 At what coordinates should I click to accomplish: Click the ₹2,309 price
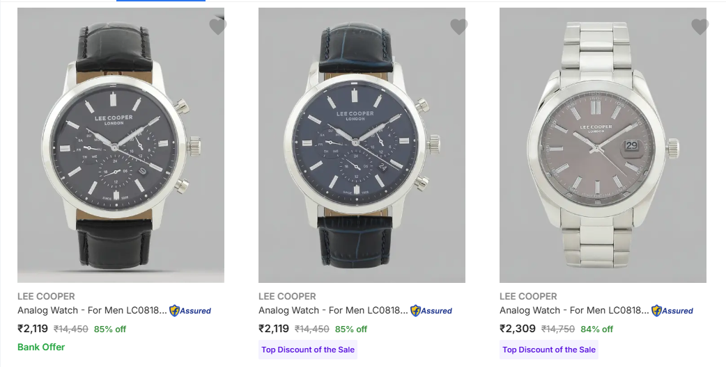(x=517, y=329)
